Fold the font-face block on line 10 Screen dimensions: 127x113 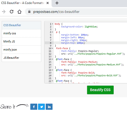[52, 48]
